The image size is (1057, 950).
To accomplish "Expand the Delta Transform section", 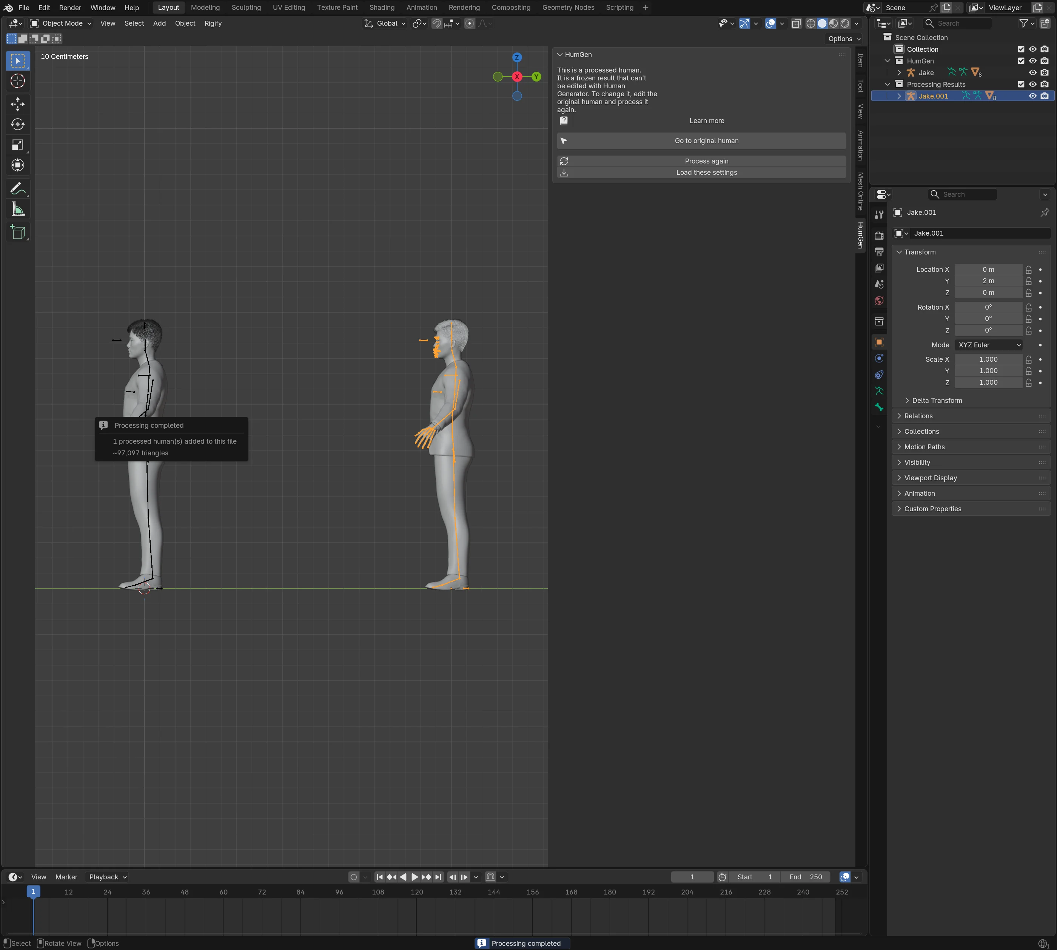I will [937, 400].
